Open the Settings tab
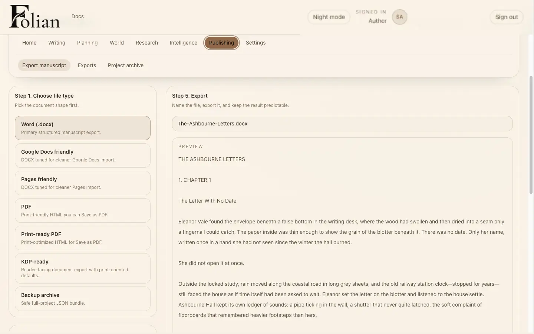This screenshot has width=534, height=334. (x=256, y=43)
